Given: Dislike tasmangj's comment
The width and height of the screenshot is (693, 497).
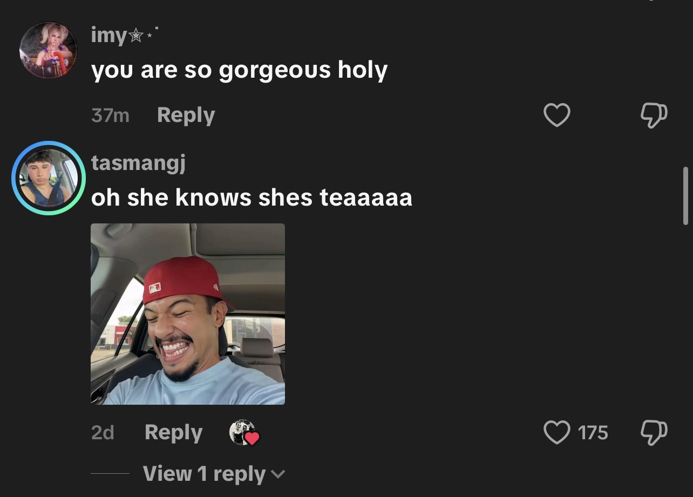Looking at the screenshot, I should coord(654,432).
